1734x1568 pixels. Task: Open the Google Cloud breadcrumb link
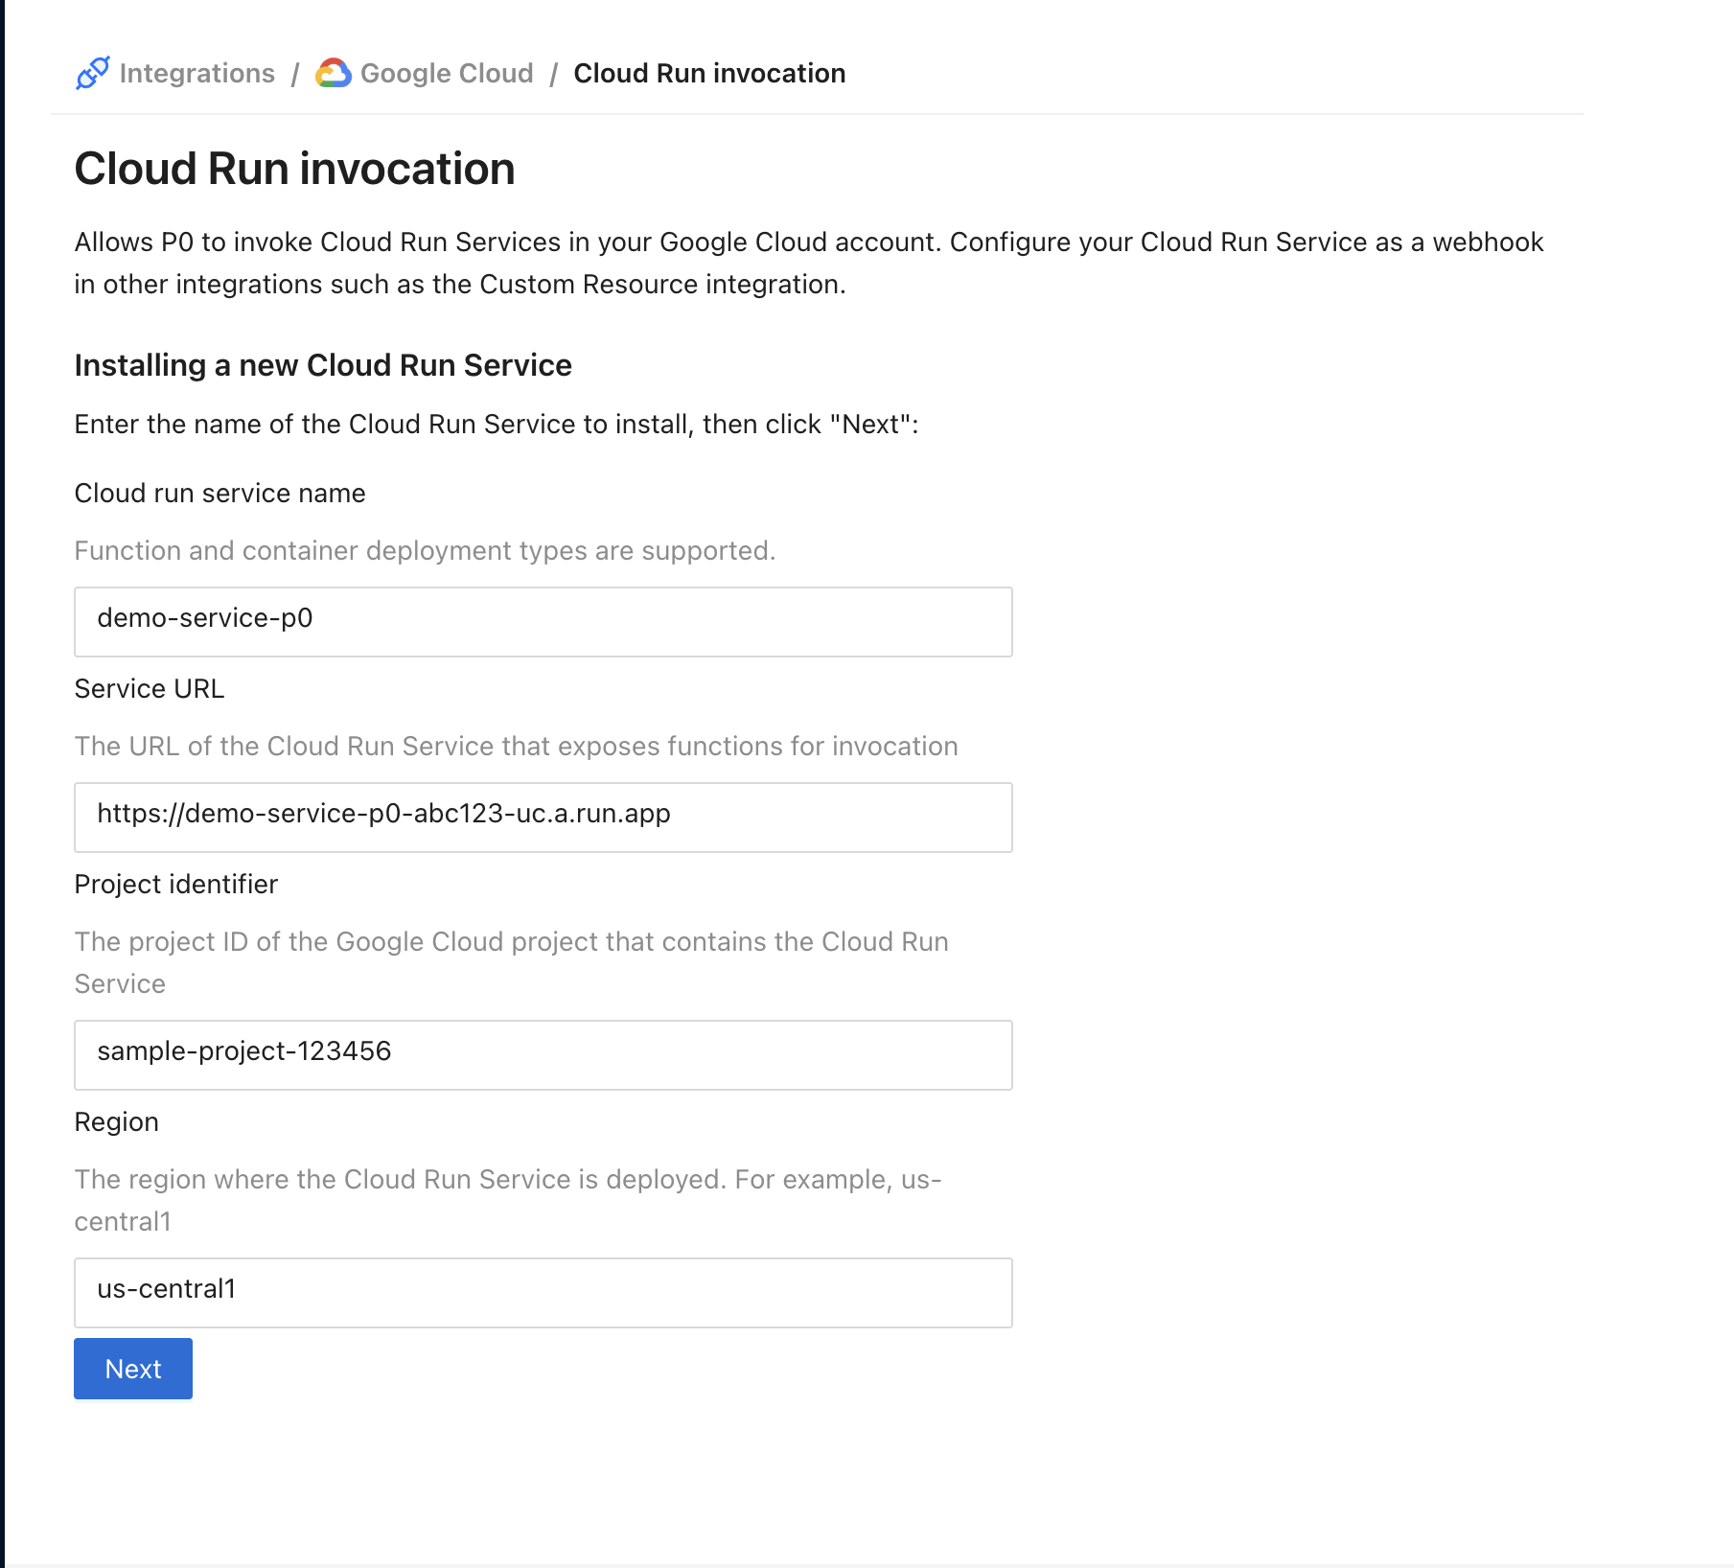[446, 73]
